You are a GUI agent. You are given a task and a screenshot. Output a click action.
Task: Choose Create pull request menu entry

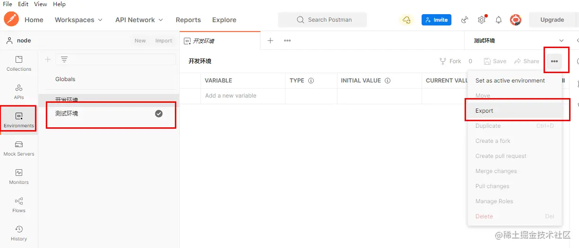pos(515,156)
